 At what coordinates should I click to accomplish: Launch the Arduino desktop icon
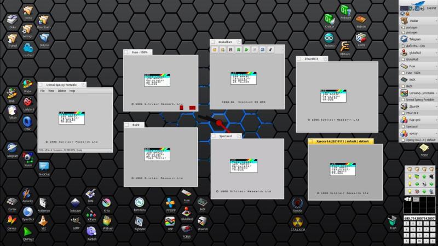(x=329, y=39)
